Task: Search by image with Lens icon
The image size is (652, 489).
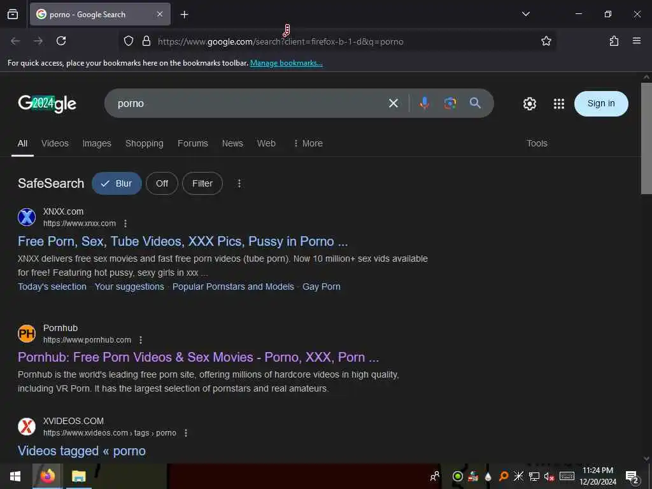Action: pos(450,103)
